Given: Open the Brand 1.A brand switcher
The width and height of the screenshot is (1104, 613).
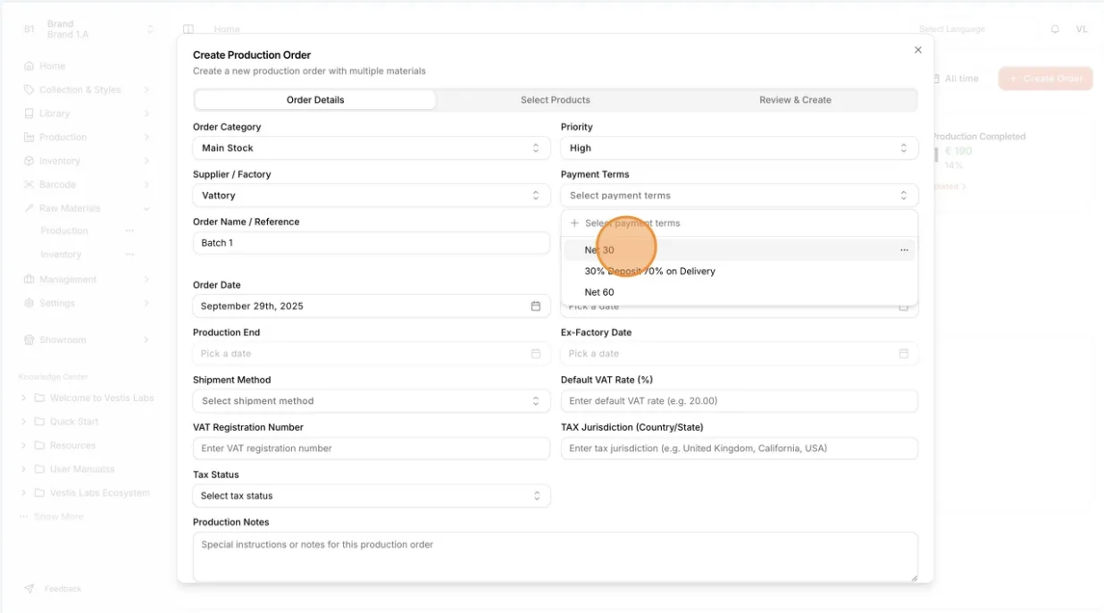Looking at the screenshot, I should pos(87,29).
